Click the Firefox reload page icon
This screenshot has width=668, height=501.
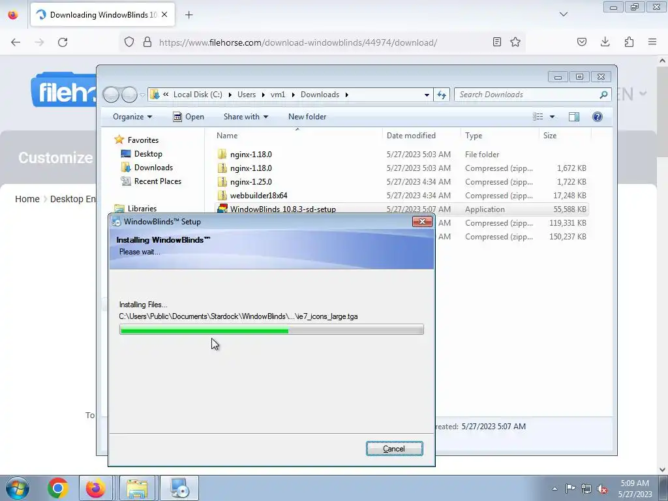tap(63, 42)
